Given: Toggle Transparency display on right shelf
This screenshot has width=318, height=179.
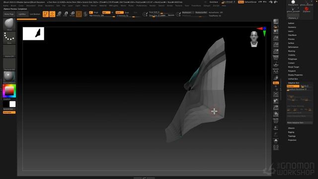Looking at the screenshot, I should [x=276, y=128].
